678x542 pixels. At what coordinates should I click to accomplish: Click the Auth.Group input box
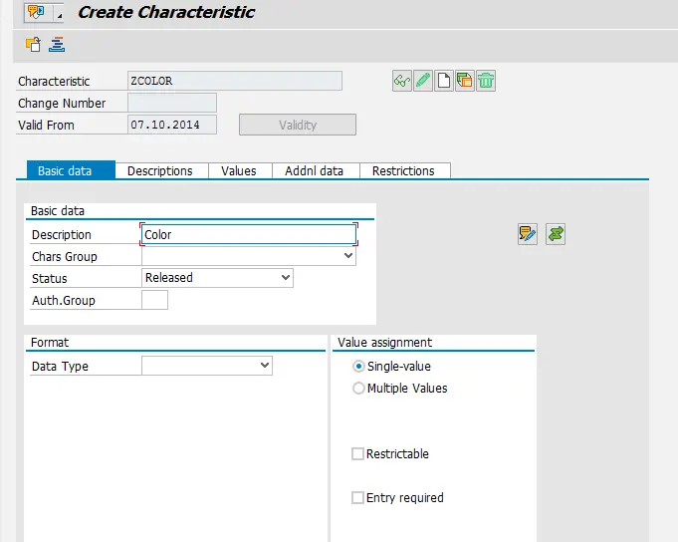[154, 300]
